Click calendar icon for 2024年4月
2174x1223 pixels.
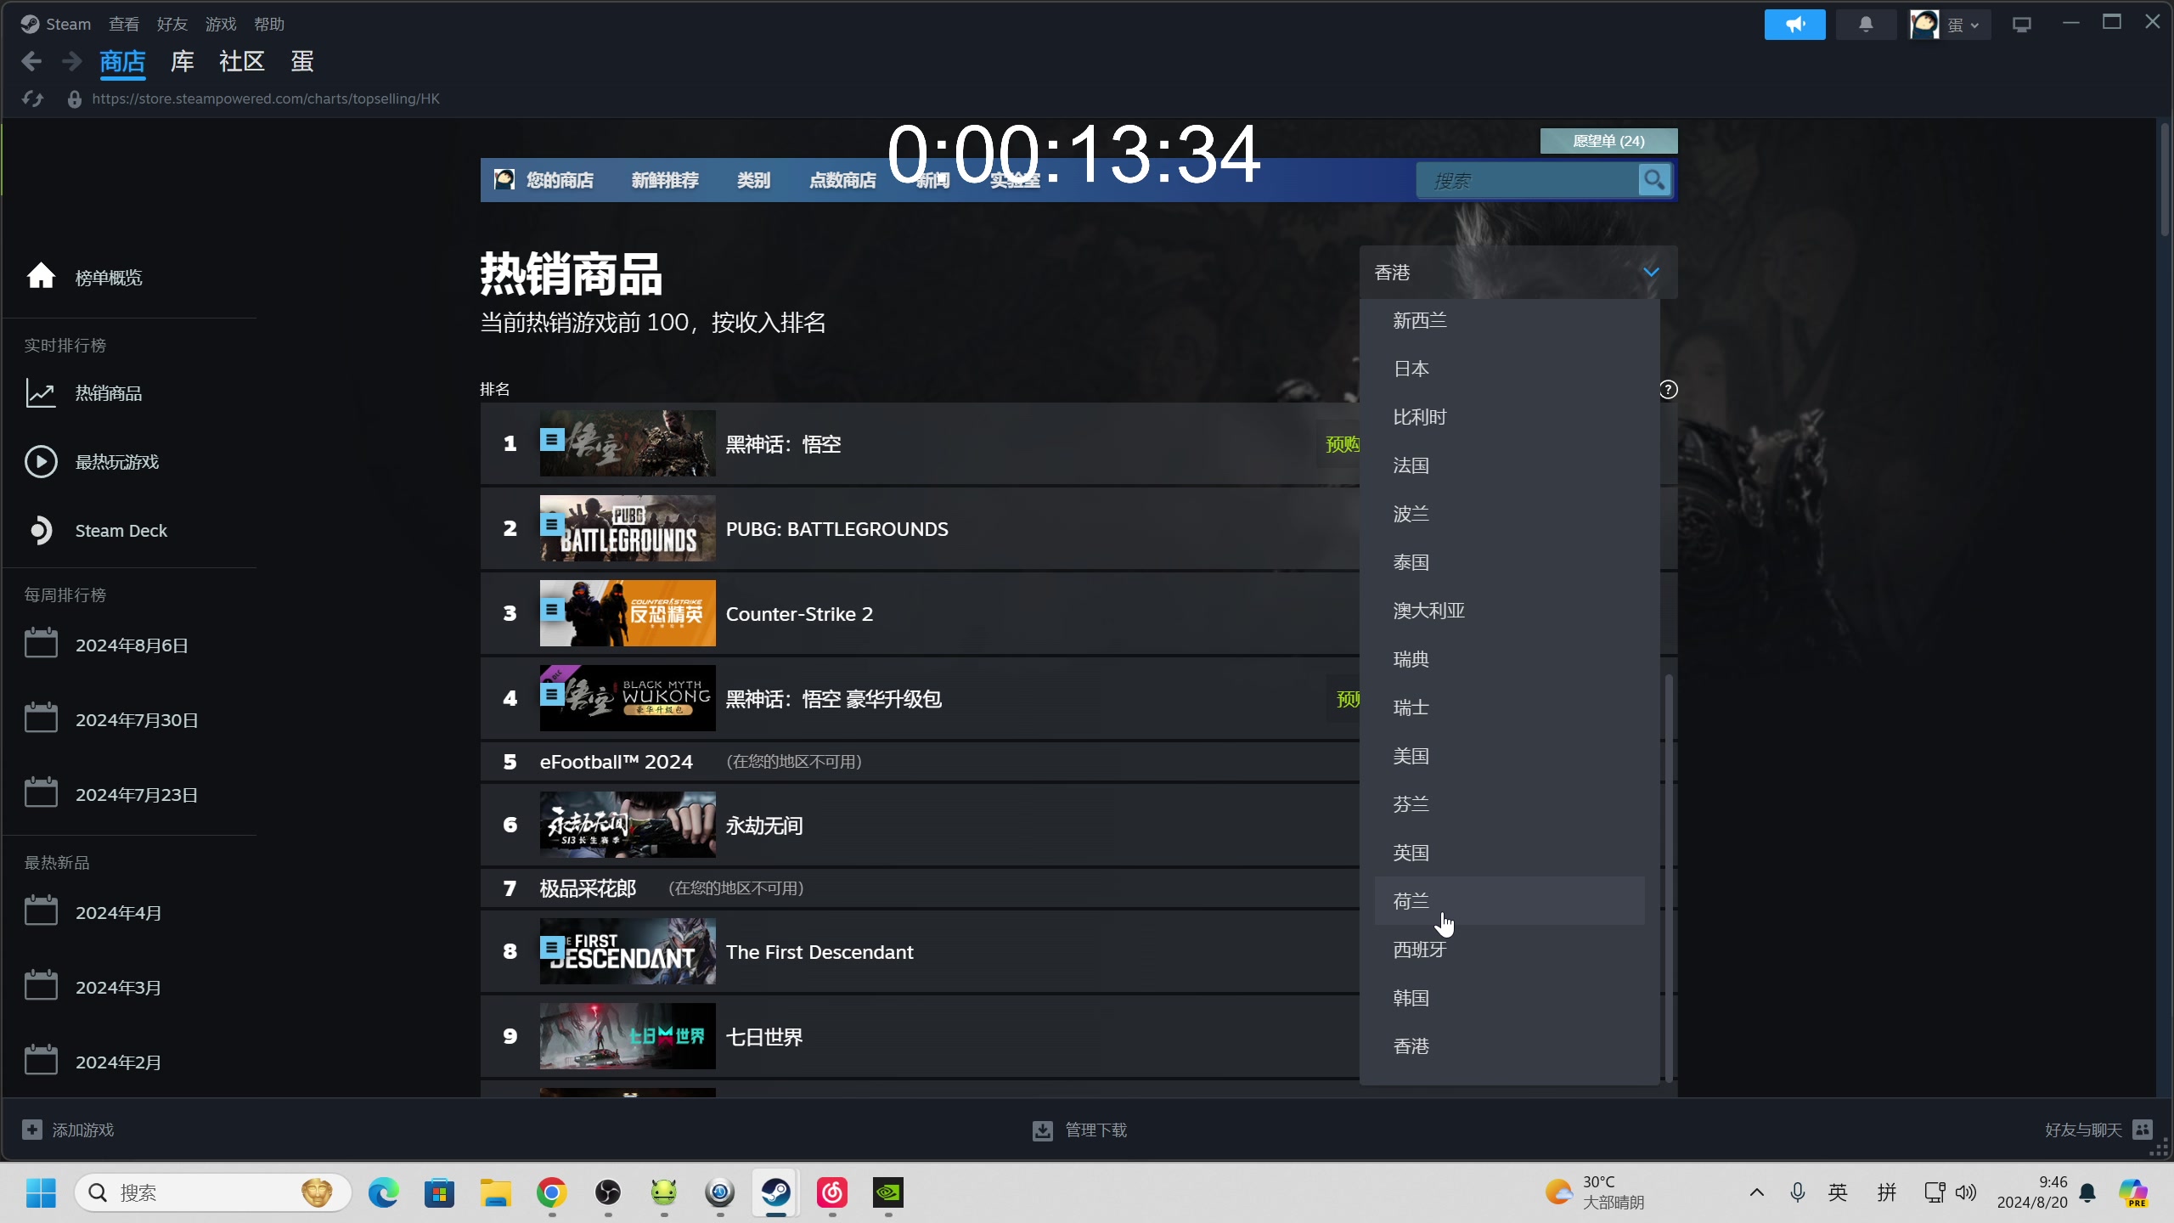[41, 911]
